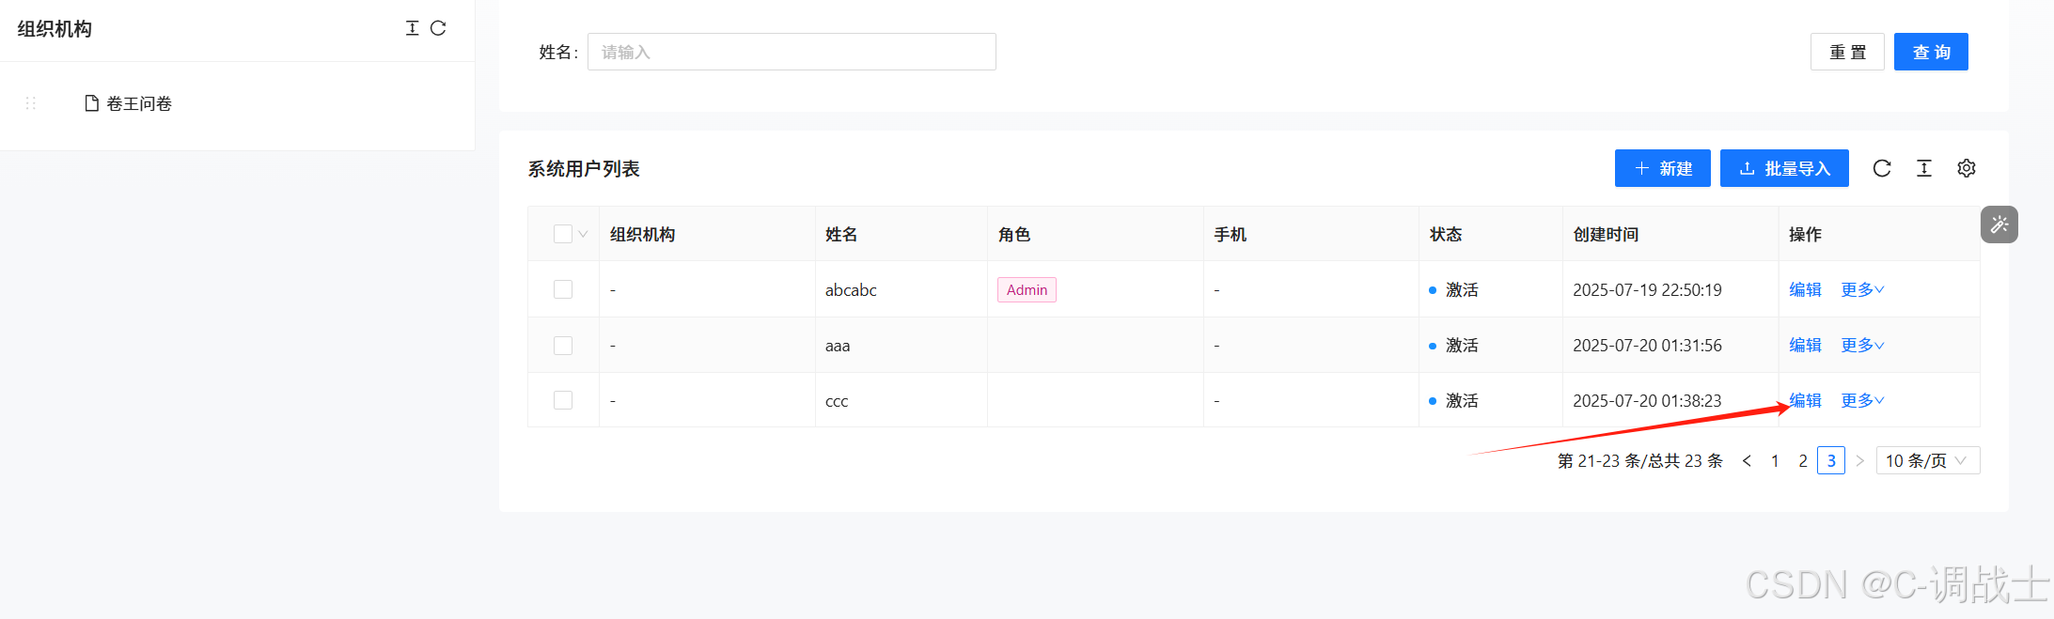Screen dimensions: 2054x619
Task: Go to previous page arrow
Action: click(x=1747, y=460)
